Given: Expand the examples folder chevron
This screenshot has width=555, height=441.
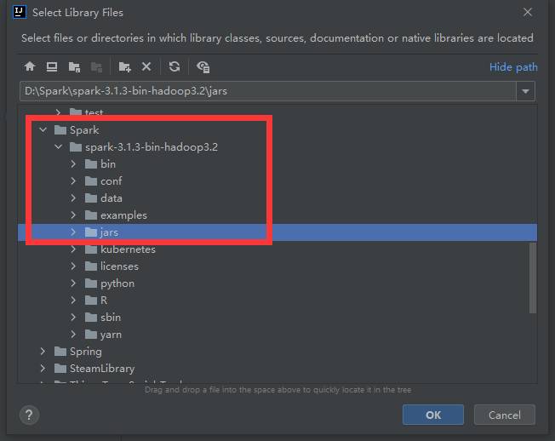Looking at the screenshot, I should click(x=73, y=215).
